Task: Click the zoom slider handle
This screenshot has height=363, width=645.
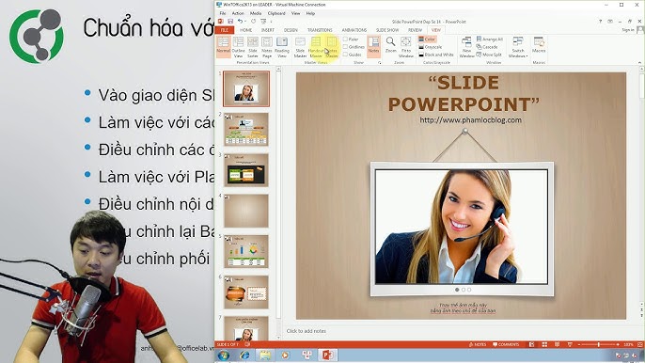Action: [599, 344]
